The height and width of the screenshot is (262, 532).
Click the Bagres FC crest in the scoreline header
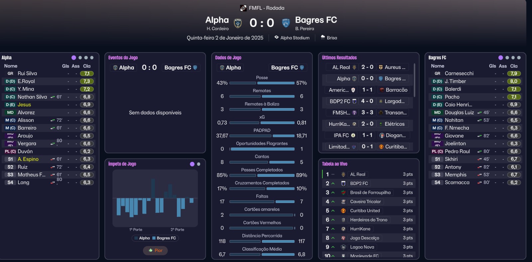(286, 23)
